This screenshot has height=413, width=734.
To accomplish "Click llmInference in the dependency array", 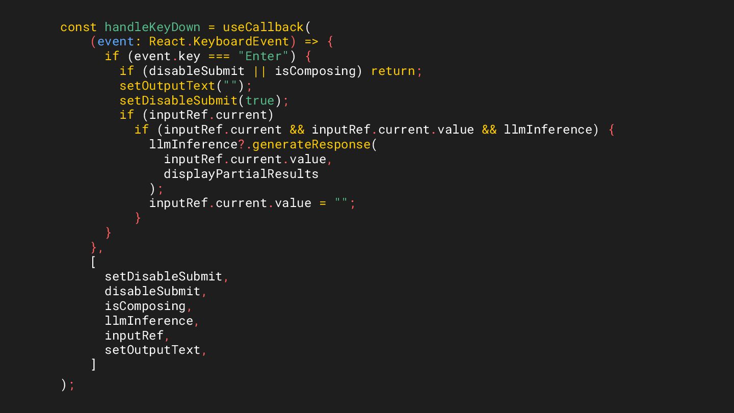I will (149, 321).
